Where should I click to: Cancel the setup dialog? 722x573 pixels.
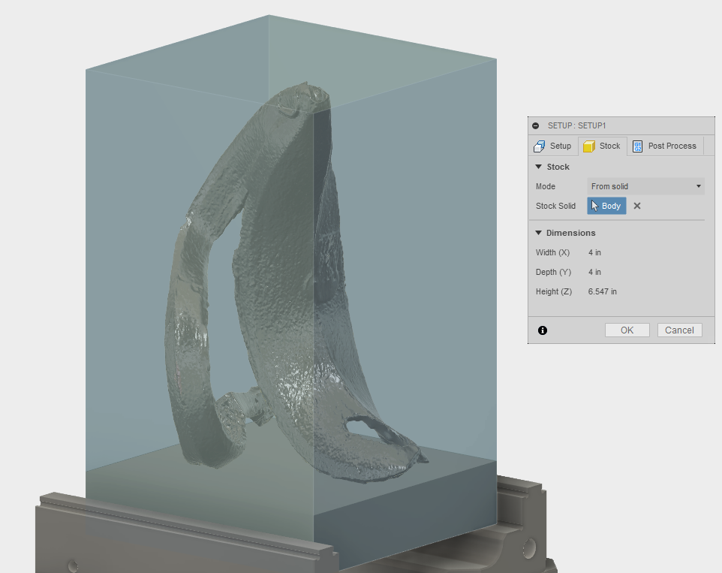(680, 330)
